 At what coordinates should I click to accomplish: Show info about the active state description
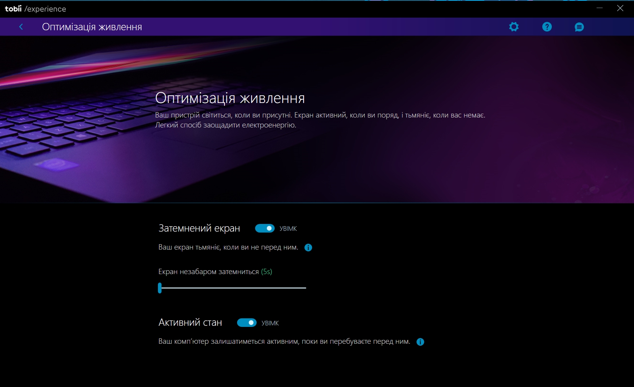pos(420,342)
